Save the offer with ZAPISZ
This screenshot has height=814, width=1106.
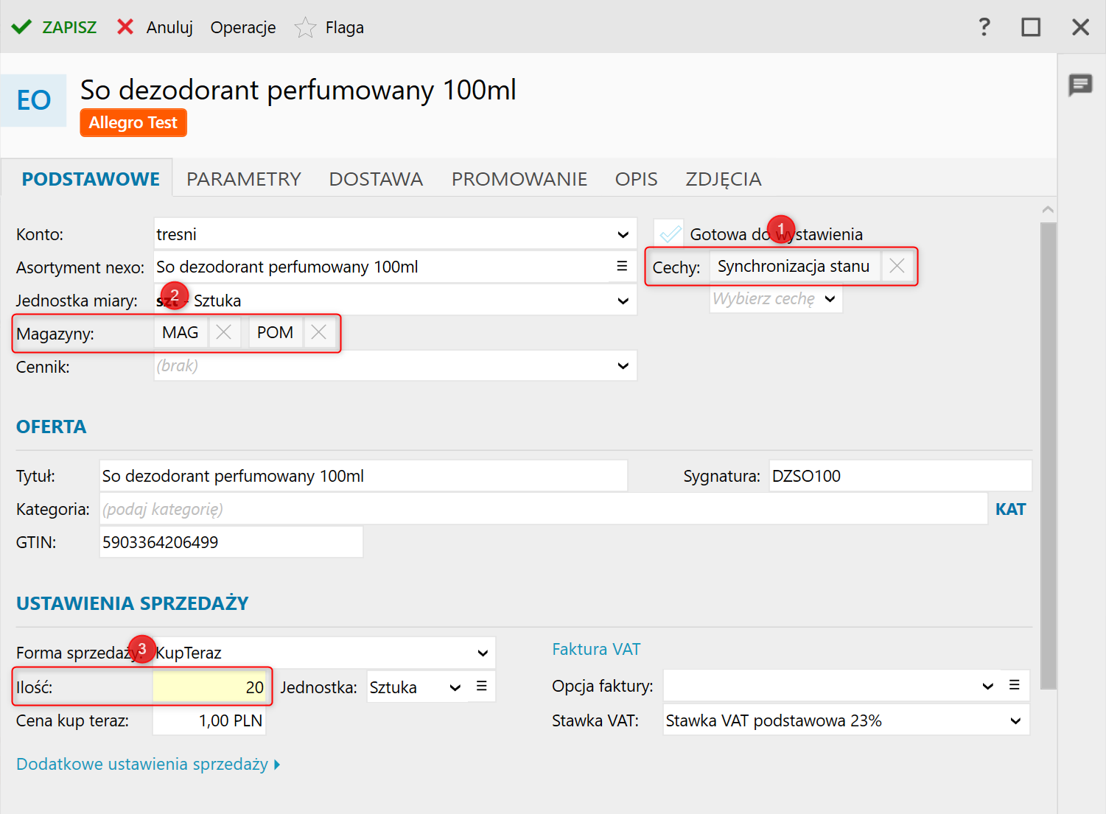pyautogui.click(x=55, y=28)
